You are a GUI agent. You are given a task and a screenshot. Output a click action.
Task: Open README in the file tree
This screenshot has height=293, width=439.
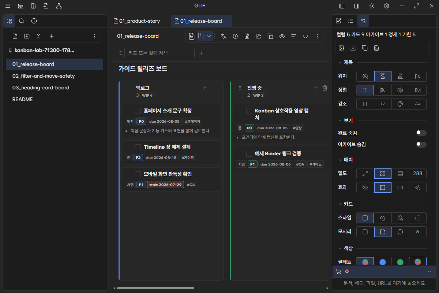pyautogui.click(x=55, y=99)
